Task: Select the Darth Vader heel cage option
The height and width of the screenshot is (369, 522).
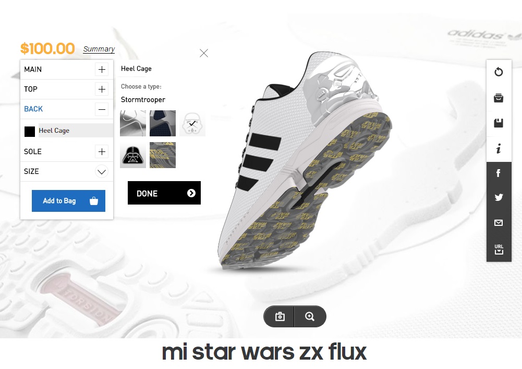Action: pyautogui.click(x=133, y=155)
